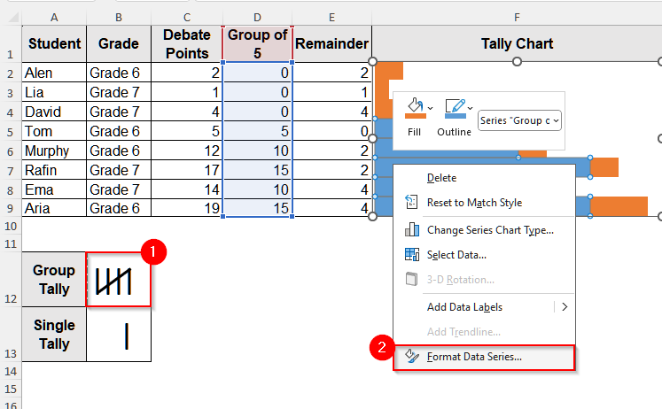Screen dimensions: 662x409
Task: Click the Format Data Series icon
Action: point(411,356)
